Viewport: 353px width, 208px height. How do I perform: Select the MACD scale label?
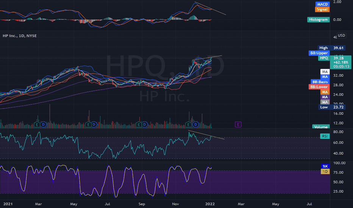[x=322, y=4]
